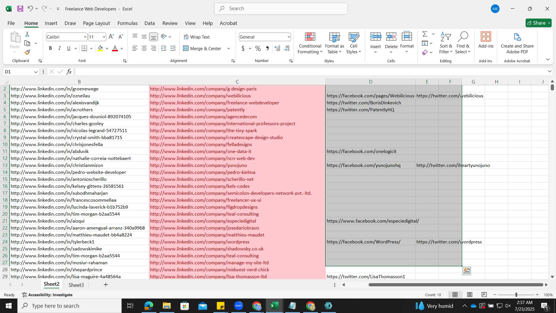This screenshot has width=556, height=313.
Task: Open the General number format dropdown
Action: pos(289,37)
